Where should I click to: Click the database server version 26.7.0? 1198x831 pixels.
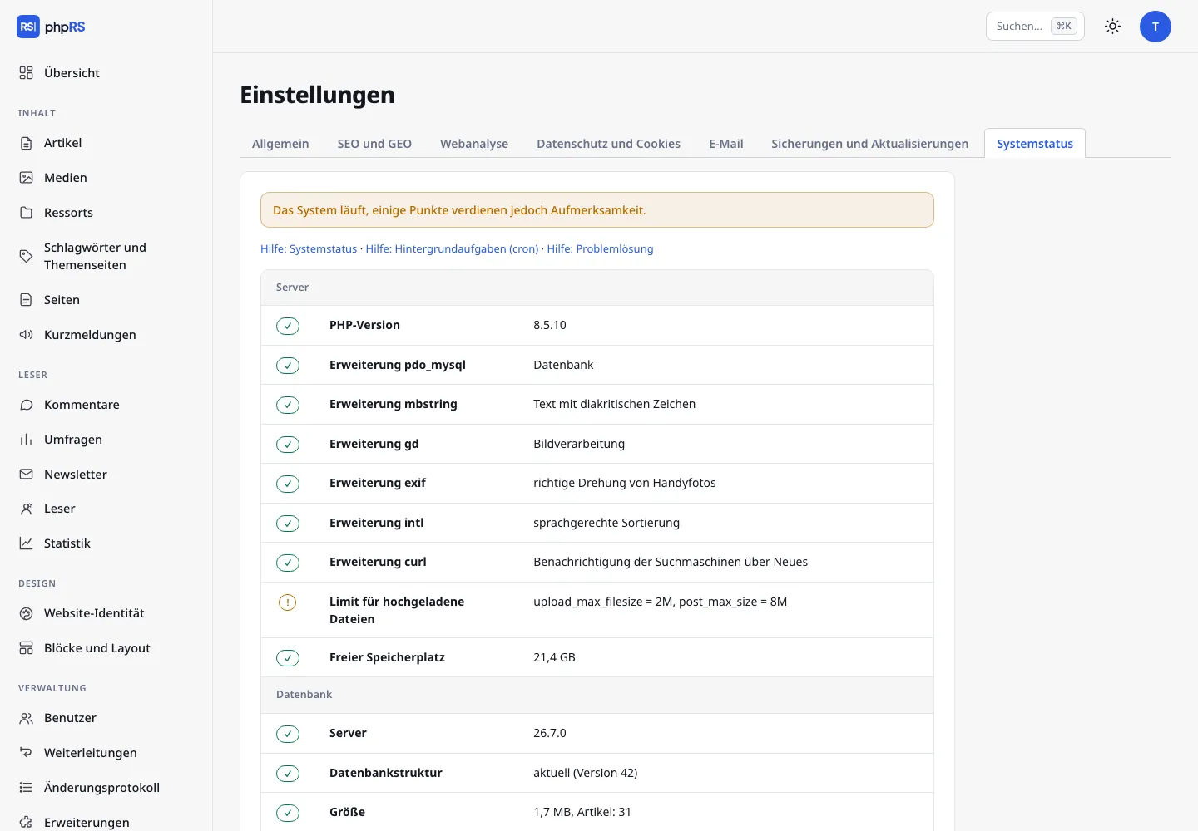point(550,733)
